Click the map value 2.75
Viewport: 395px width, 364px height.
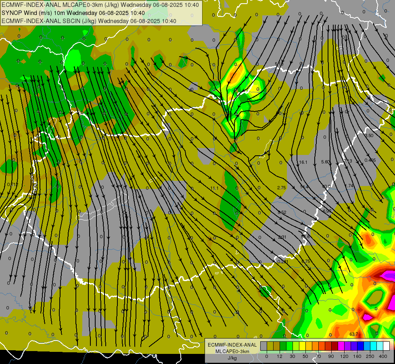point(281,188)
